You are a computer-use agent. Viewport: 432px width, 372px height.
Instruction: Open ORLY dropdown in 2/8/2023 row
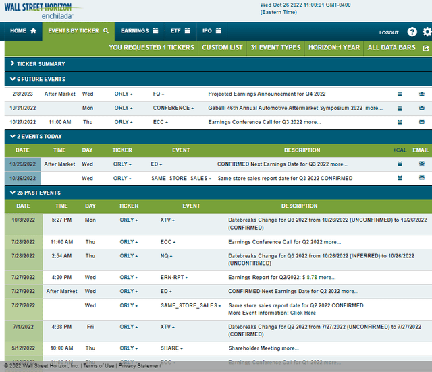[x=124, y=94]
